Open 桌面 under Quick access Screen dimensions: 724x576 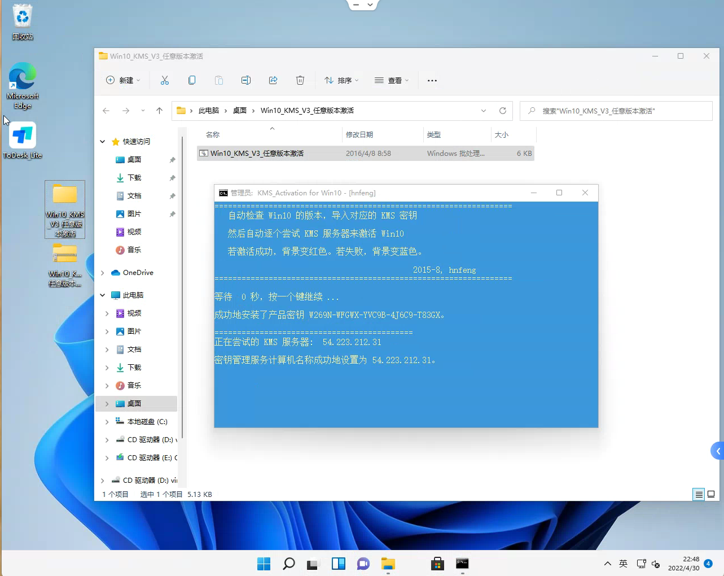(x=134, y=160)
